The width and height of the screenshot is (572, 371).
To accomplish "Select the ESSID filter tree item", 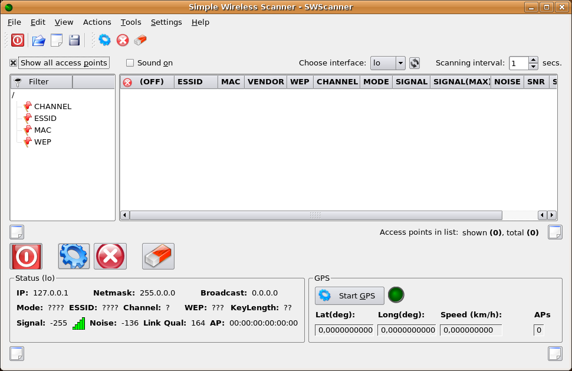I will pos(45,118).
